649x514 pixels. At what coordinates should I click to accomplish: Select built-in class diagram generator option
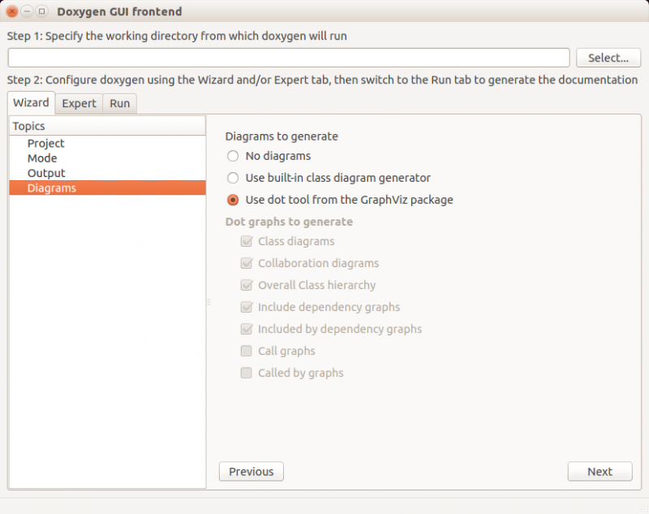click(x=233, y=178)
